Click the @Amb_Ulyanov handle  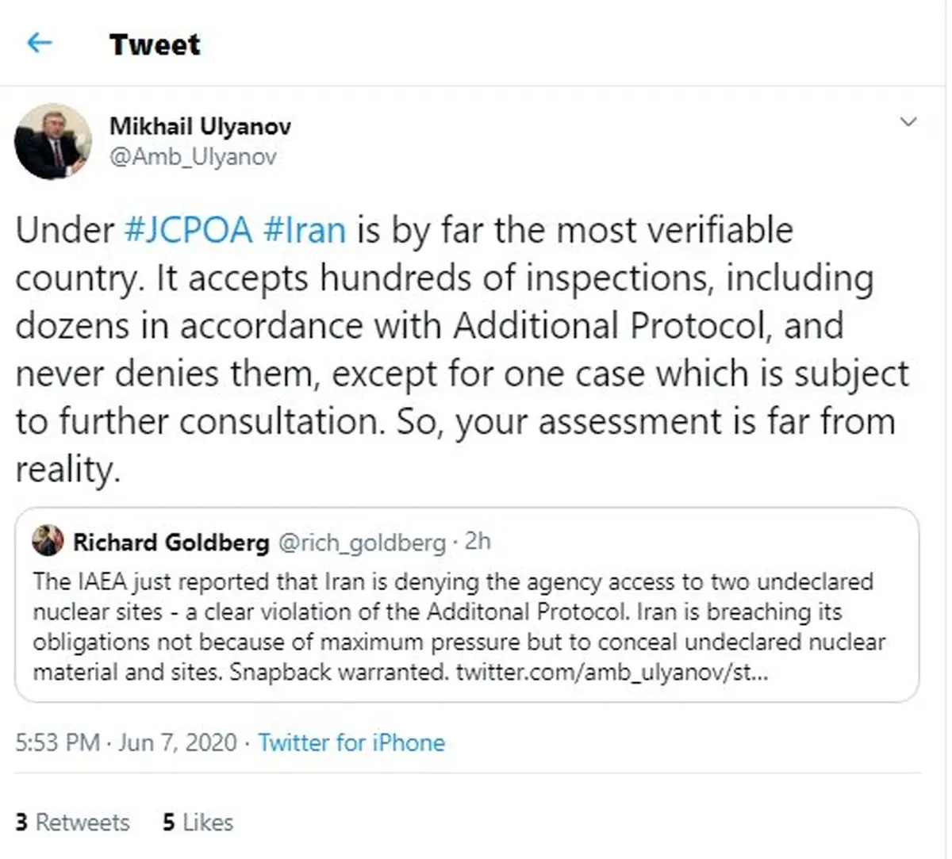pos(193,156)
